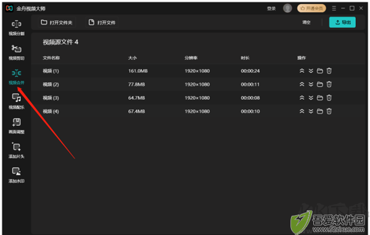
Task: Select the 视频 (4) file name
Action: pyautogui.click(x=51, y=111)
